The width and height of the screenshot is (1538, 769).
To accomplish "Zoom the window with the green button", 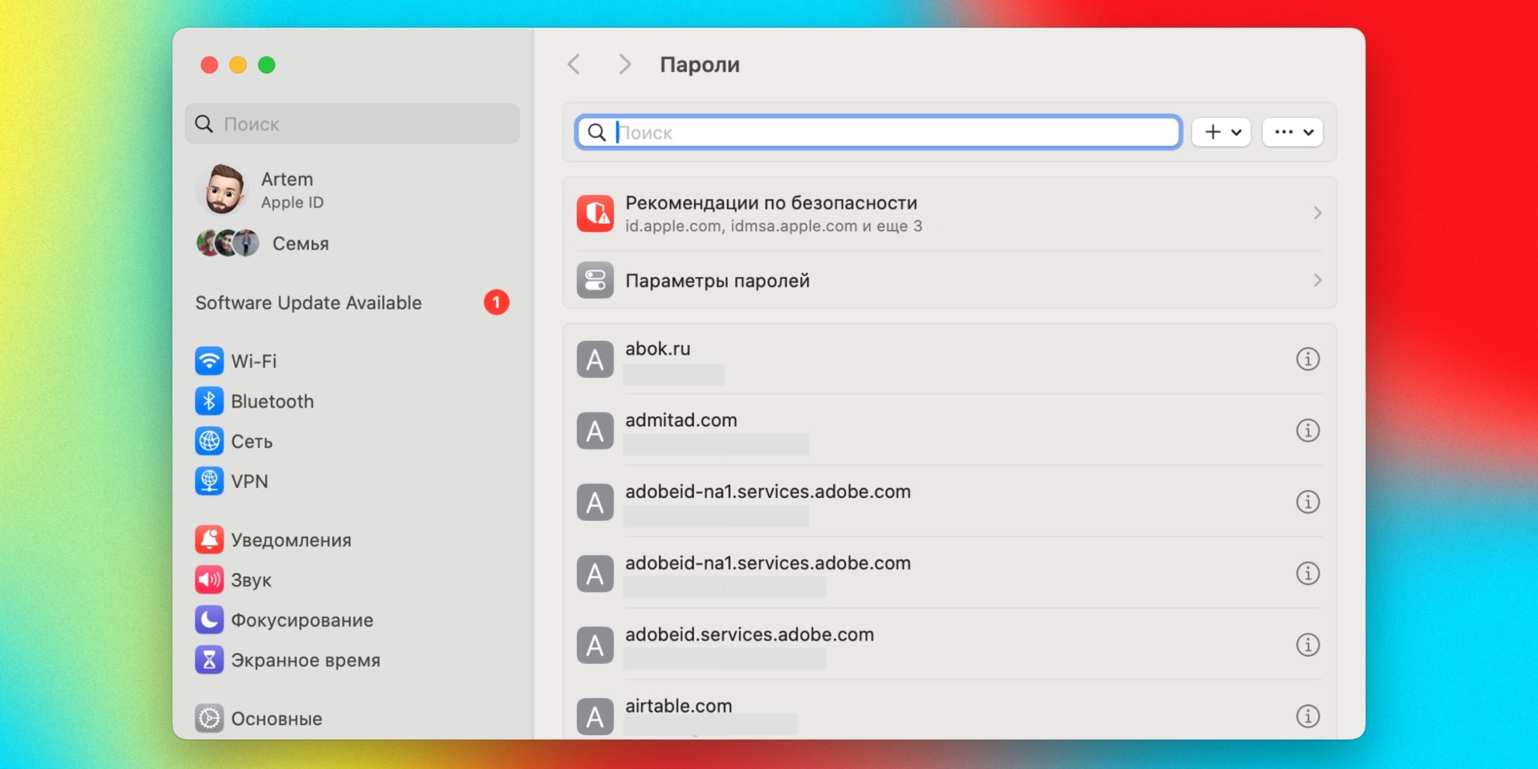I will coord(267,65).
